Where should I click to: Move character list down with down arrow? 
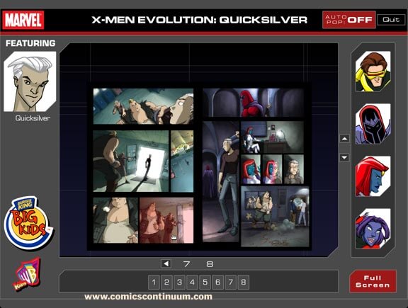[x=344, y=157]
